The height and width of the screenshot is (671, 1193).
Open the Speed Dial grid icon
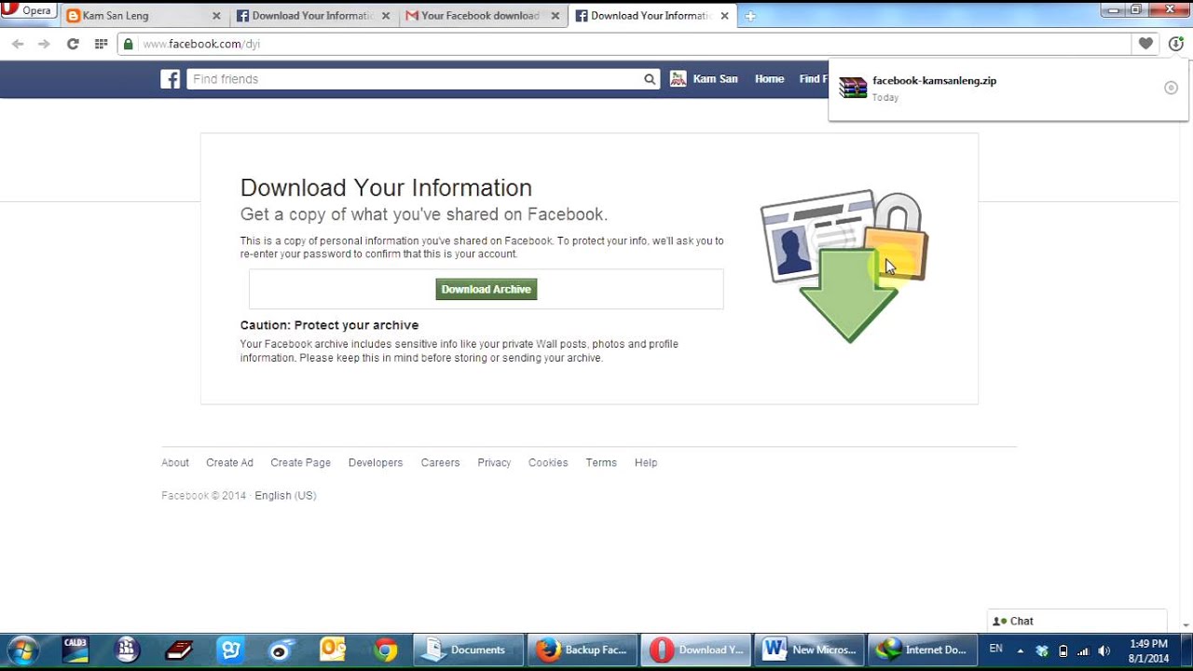[101, 44]
